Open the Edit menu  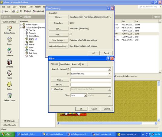(x=9, y=7)
